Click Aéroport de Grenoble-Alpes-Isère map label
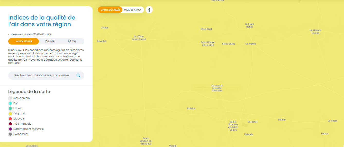Viewport: 344px width, 147px height. point(217,88)
